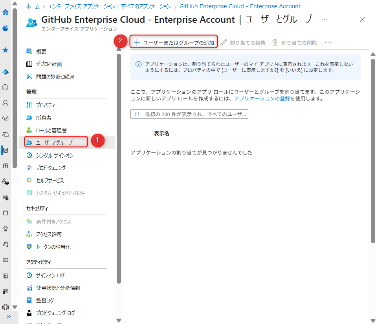Click ユーザーまたはグループの追加 button
Screen dimensions: 376x324
[174, 43]
